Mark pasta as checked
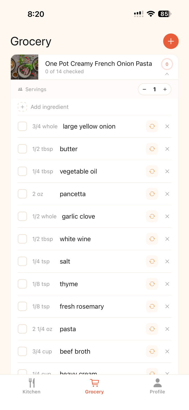This screenshot has height=410, width=189. point(22,329)
